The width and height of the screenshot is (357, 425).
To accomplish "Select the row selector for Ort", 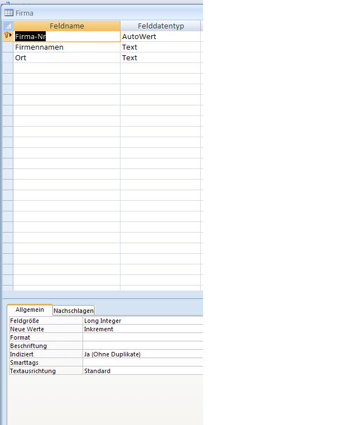I will tap(8, 58).
